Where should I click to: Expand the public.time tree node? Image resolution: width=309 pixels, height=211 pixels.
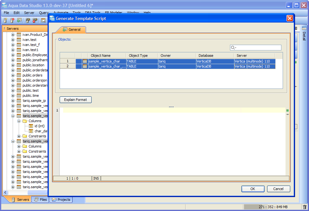13,96
